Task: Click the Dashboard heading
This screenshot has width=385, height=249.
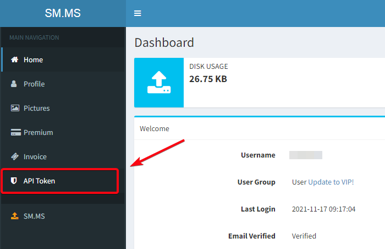Action: pyautogui.click(x=164, y=42)
